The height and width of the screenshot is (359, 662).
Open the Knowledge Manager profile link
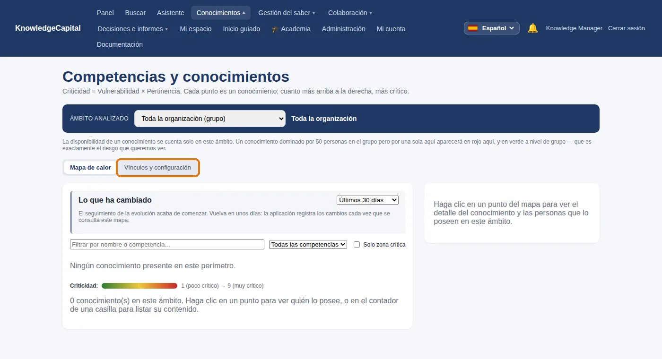pos(574,28)
